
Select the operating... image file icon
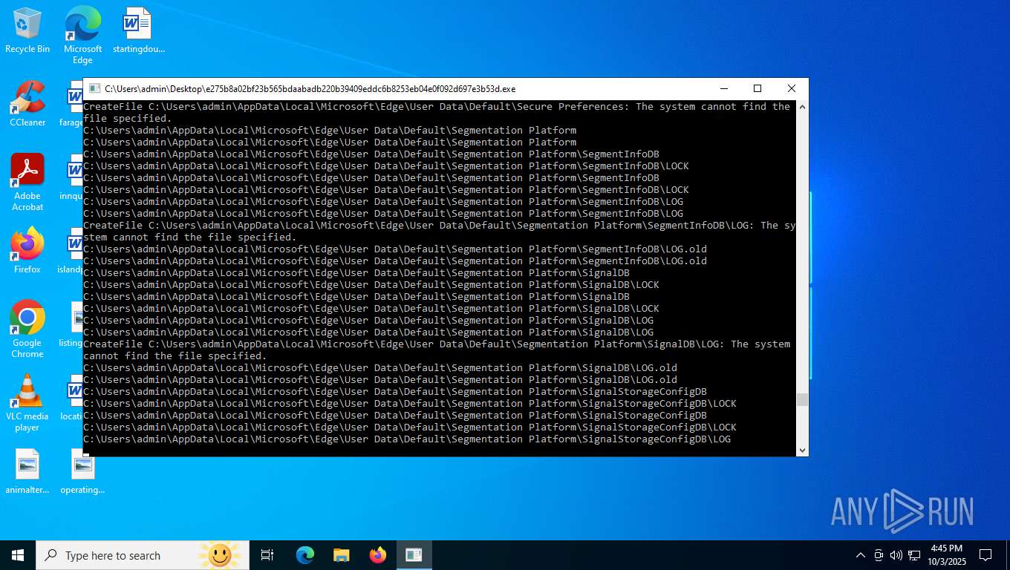[x=82, y=471]
